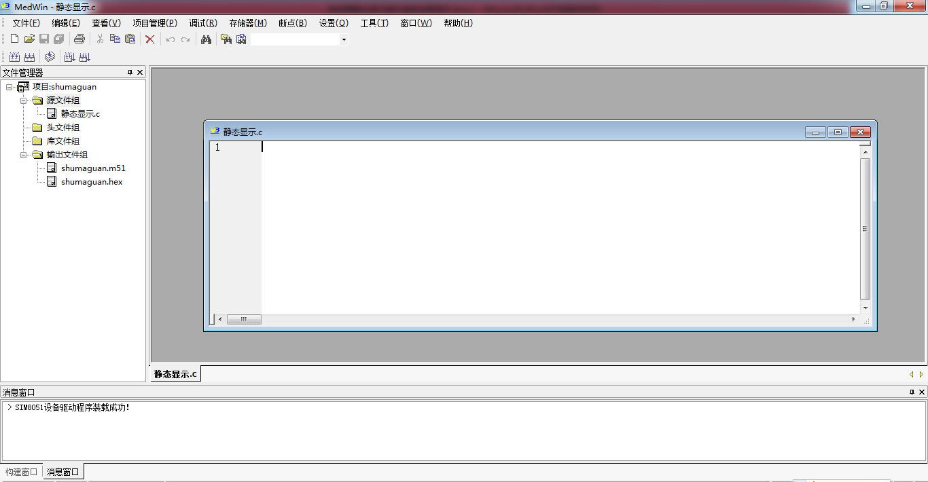Click the Paste clipboard icon

(x=130, y=39)
